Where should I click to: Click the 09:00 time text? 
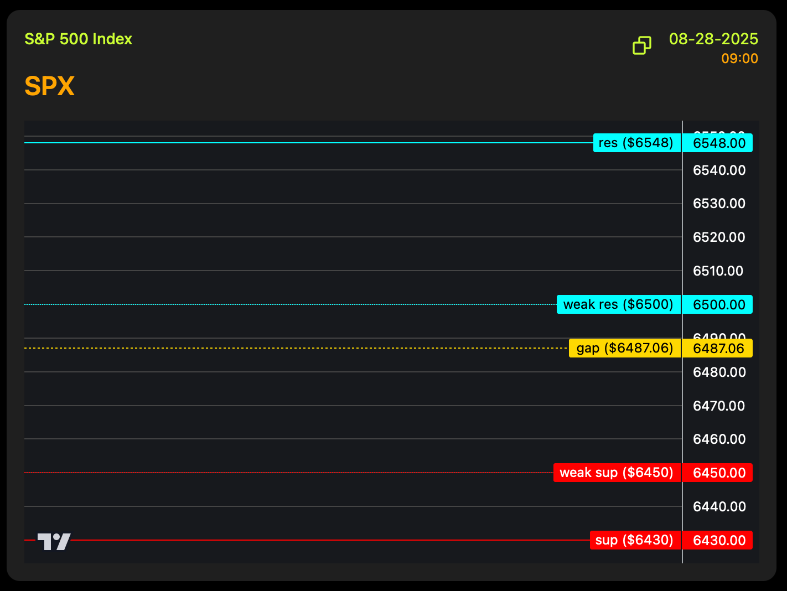coord(739,59)
